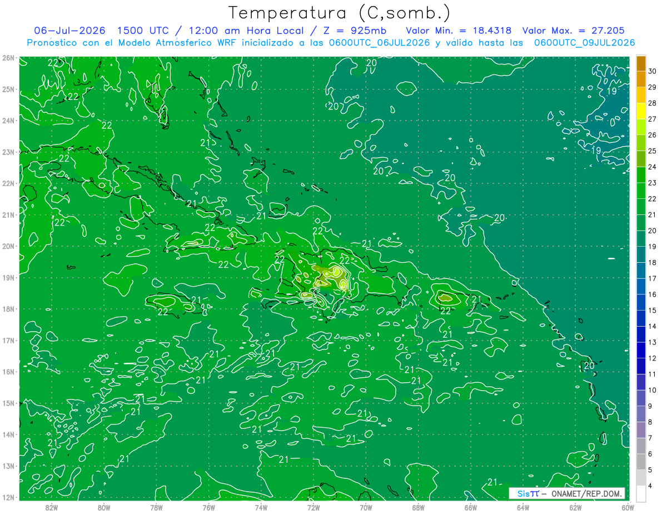Click the legend scale label '26'
The image size is (667, 515).
652,135
